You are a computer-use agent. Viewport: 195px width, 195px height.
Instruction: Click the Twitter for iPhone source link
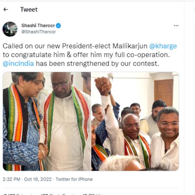(x=74, y=179)
